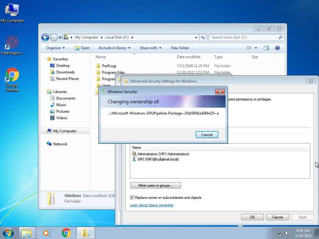Viewport: 319px width, 239px height.
Task: Select Libraries in navigation pane
Action: 60,92
